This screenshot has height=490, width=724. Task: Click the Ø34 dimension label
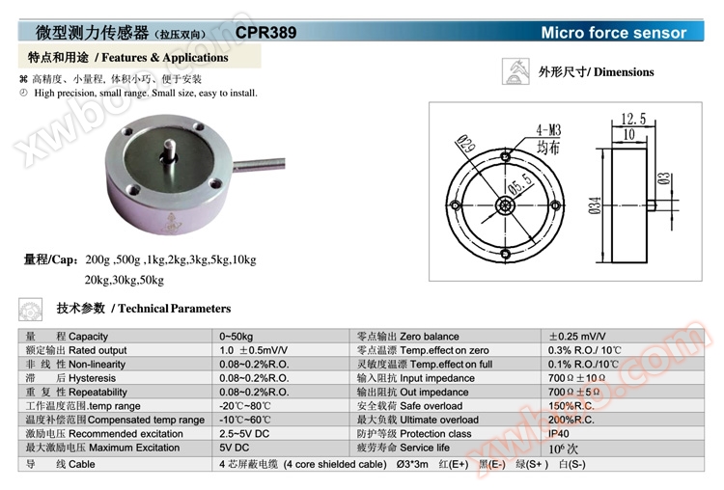(x=595, y=205)
